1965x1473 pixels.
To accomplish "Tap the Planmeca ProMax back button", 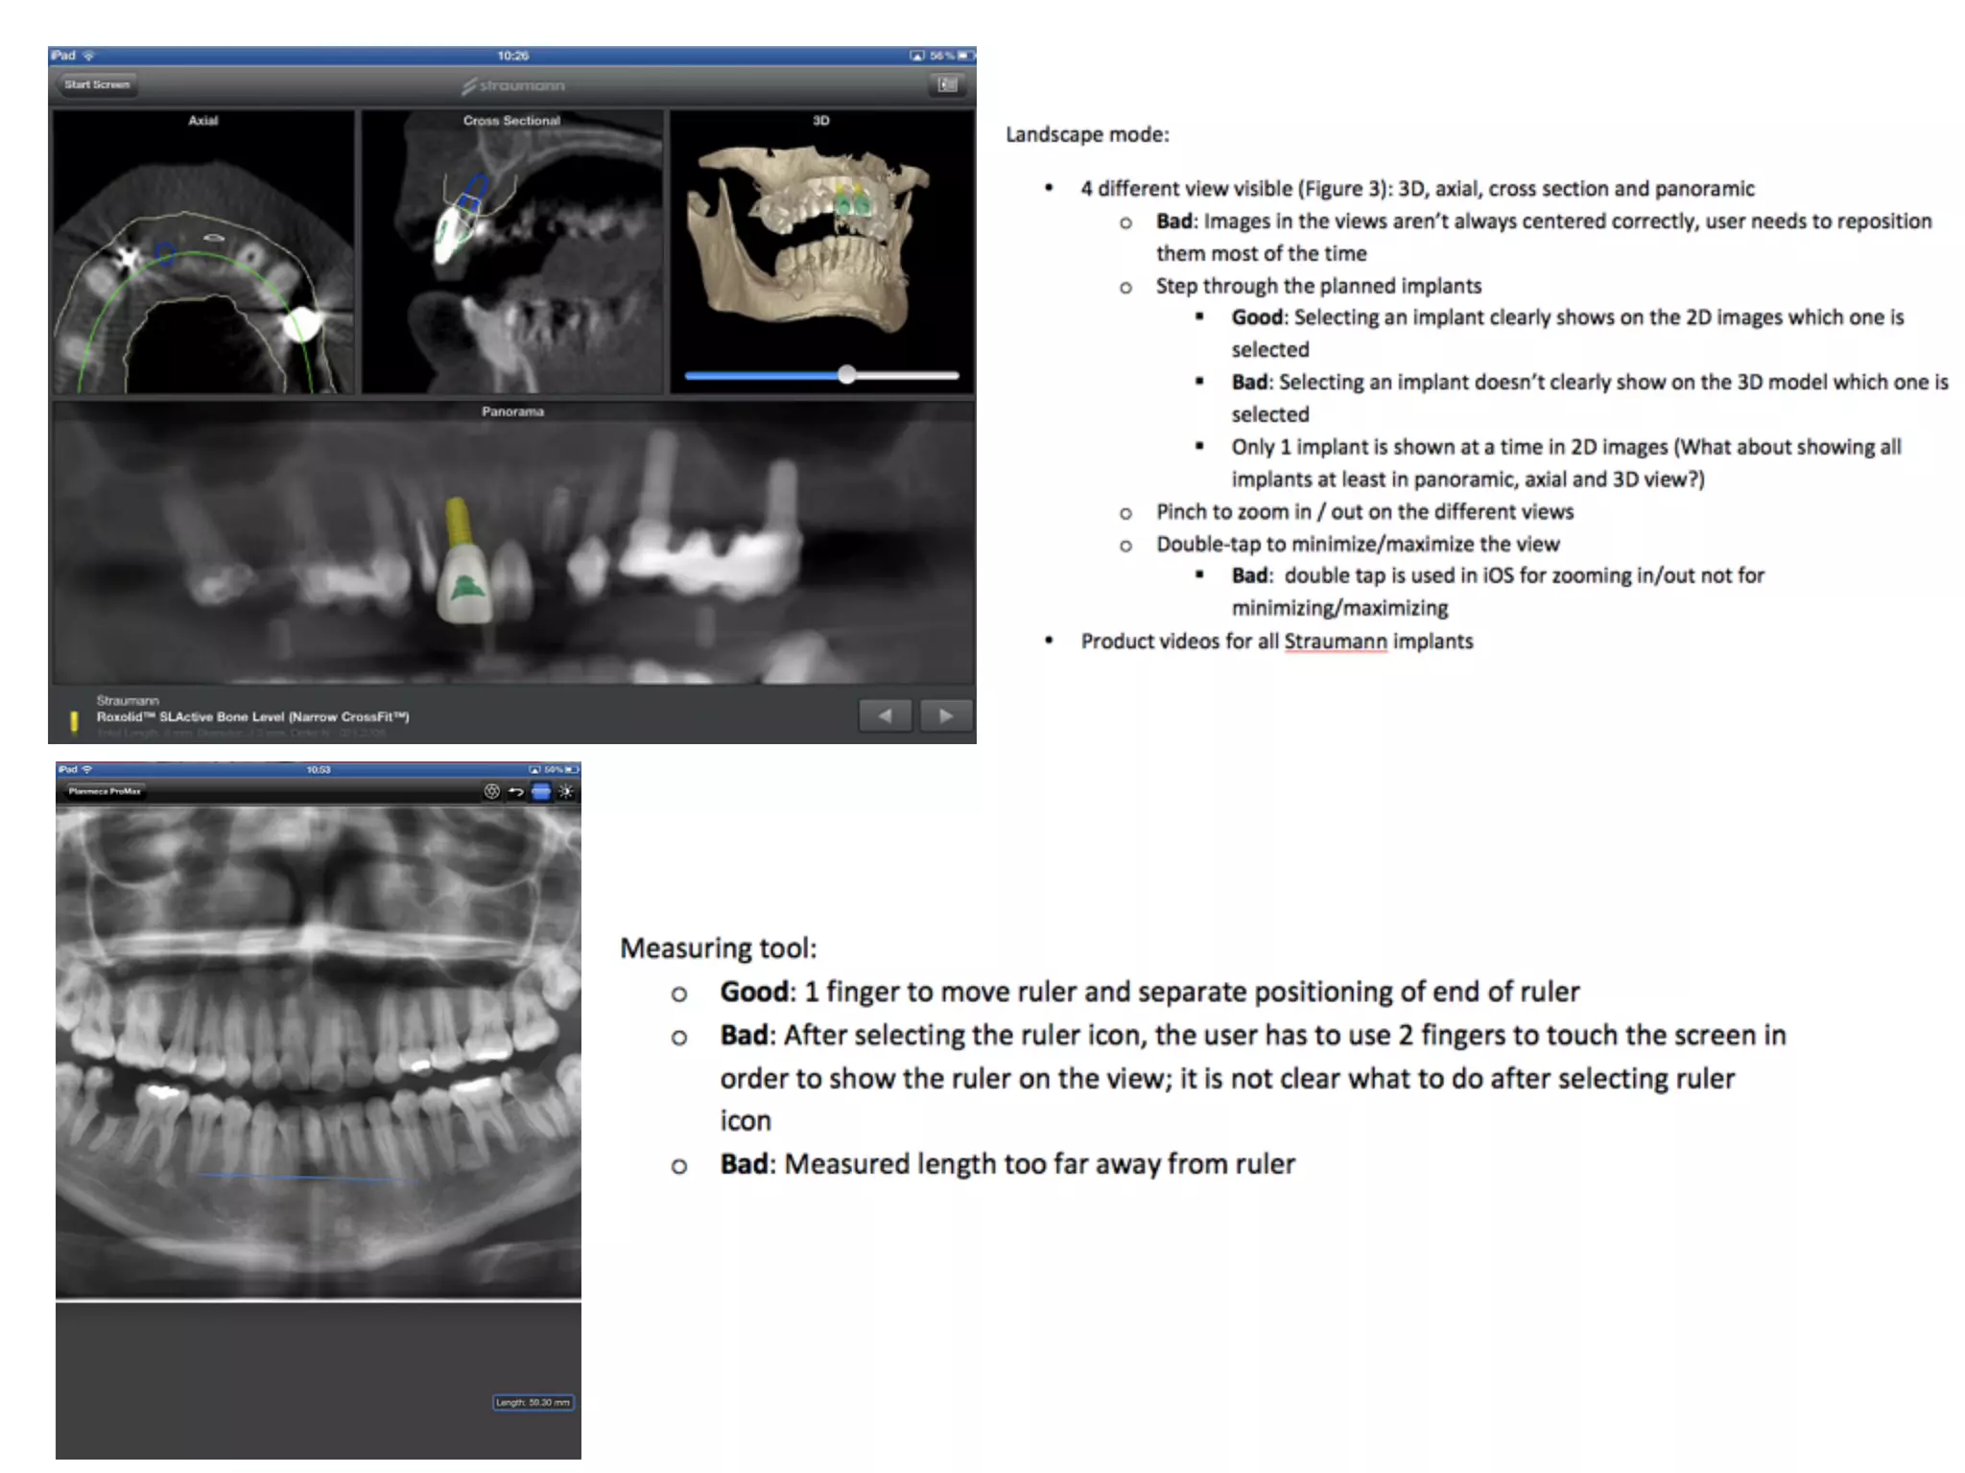I will (x=105, y=791).
